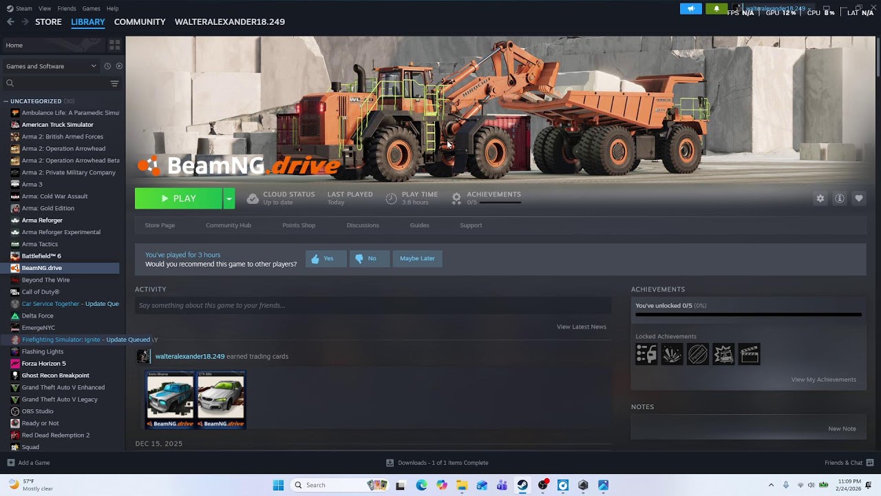Click the library search magnifier

point(10,83)
